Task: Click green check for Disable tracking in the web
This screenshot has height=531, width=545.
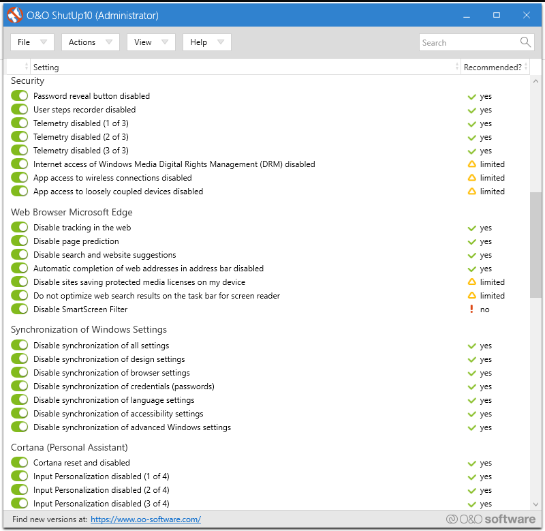Action: pyautogui.click(x=471, y=228)
